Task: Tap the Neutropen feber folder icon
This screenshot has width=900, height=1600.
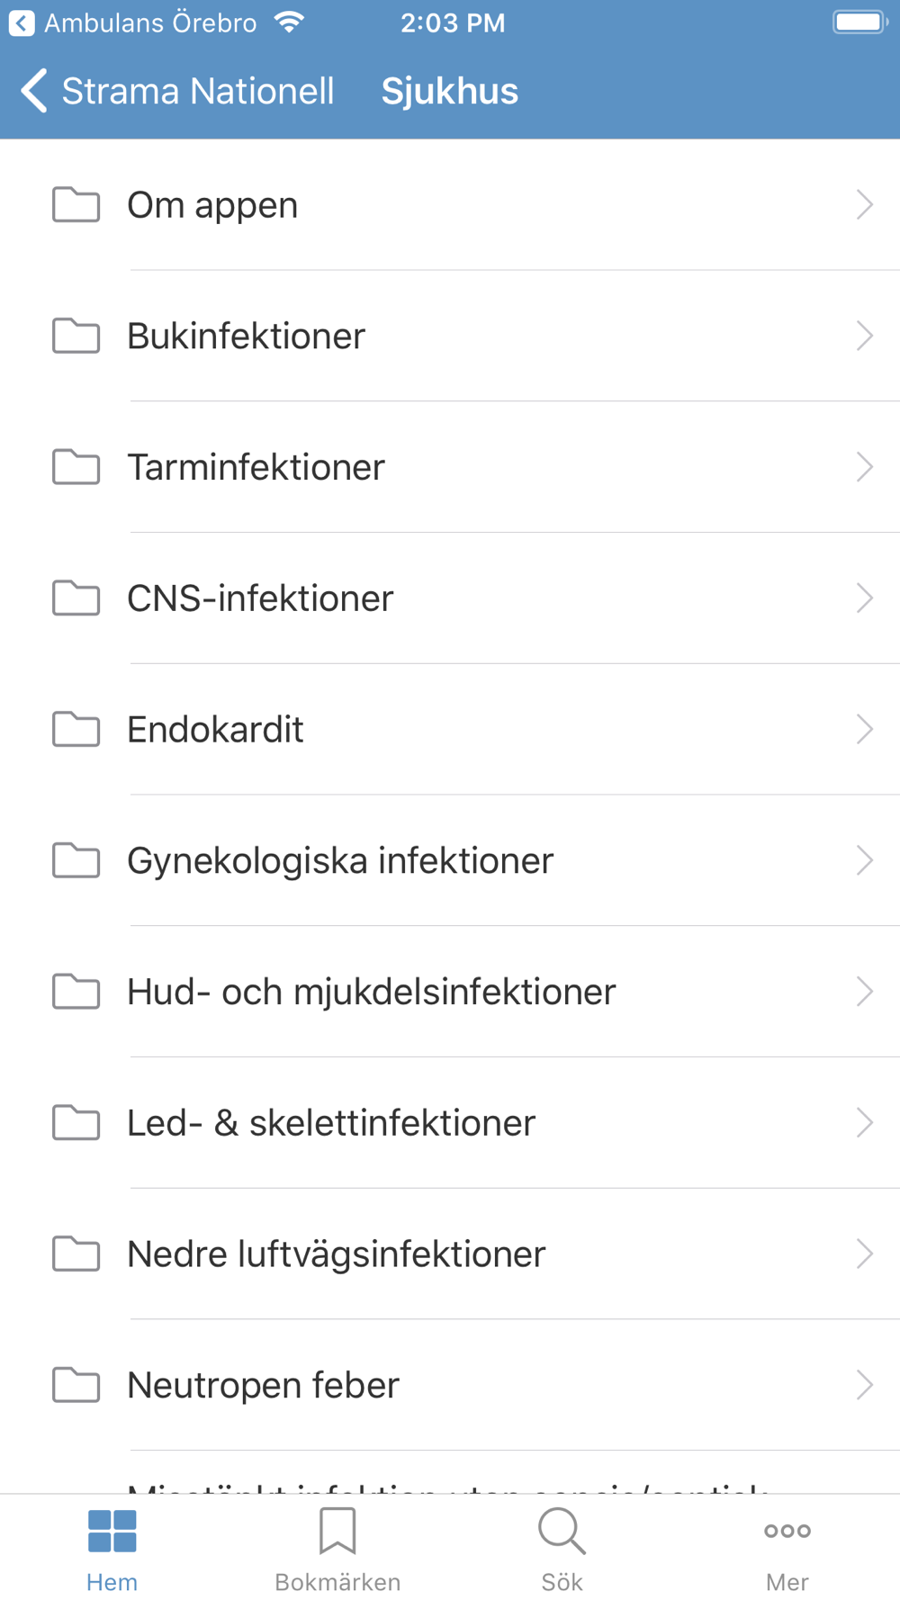Action: coord(76,1385)
